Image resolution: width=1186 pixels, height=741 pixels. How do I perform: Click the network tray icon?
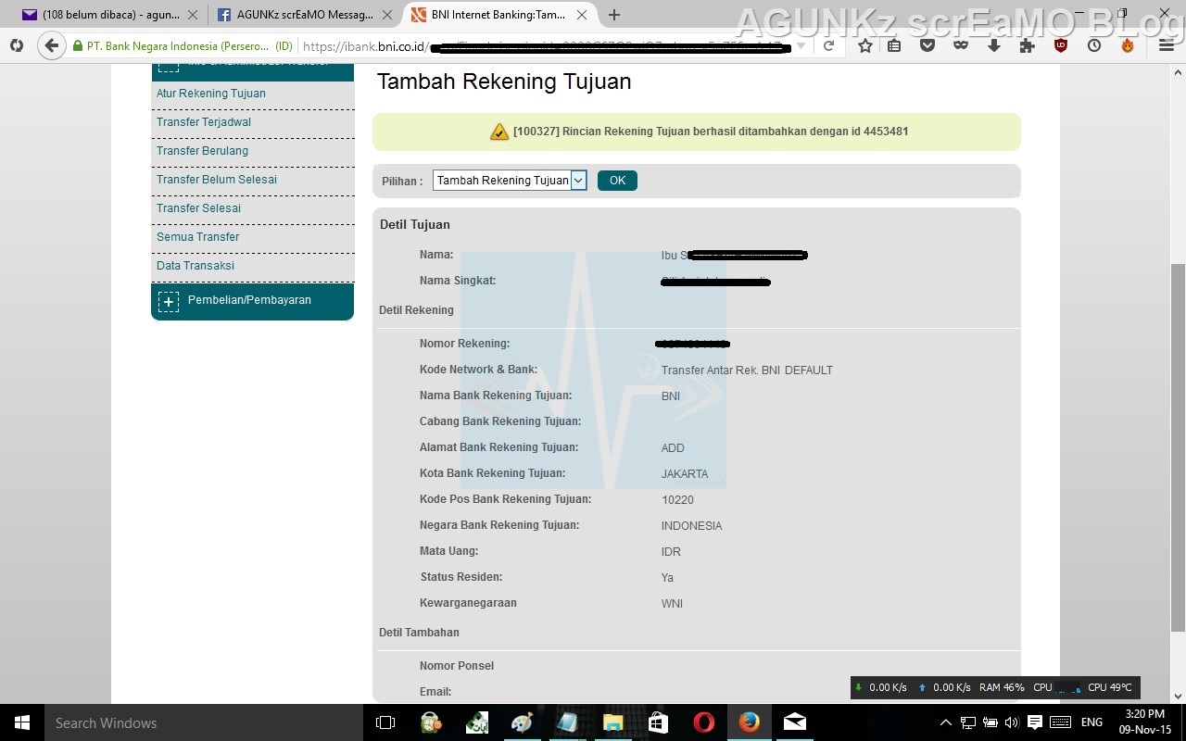(968, 722)
